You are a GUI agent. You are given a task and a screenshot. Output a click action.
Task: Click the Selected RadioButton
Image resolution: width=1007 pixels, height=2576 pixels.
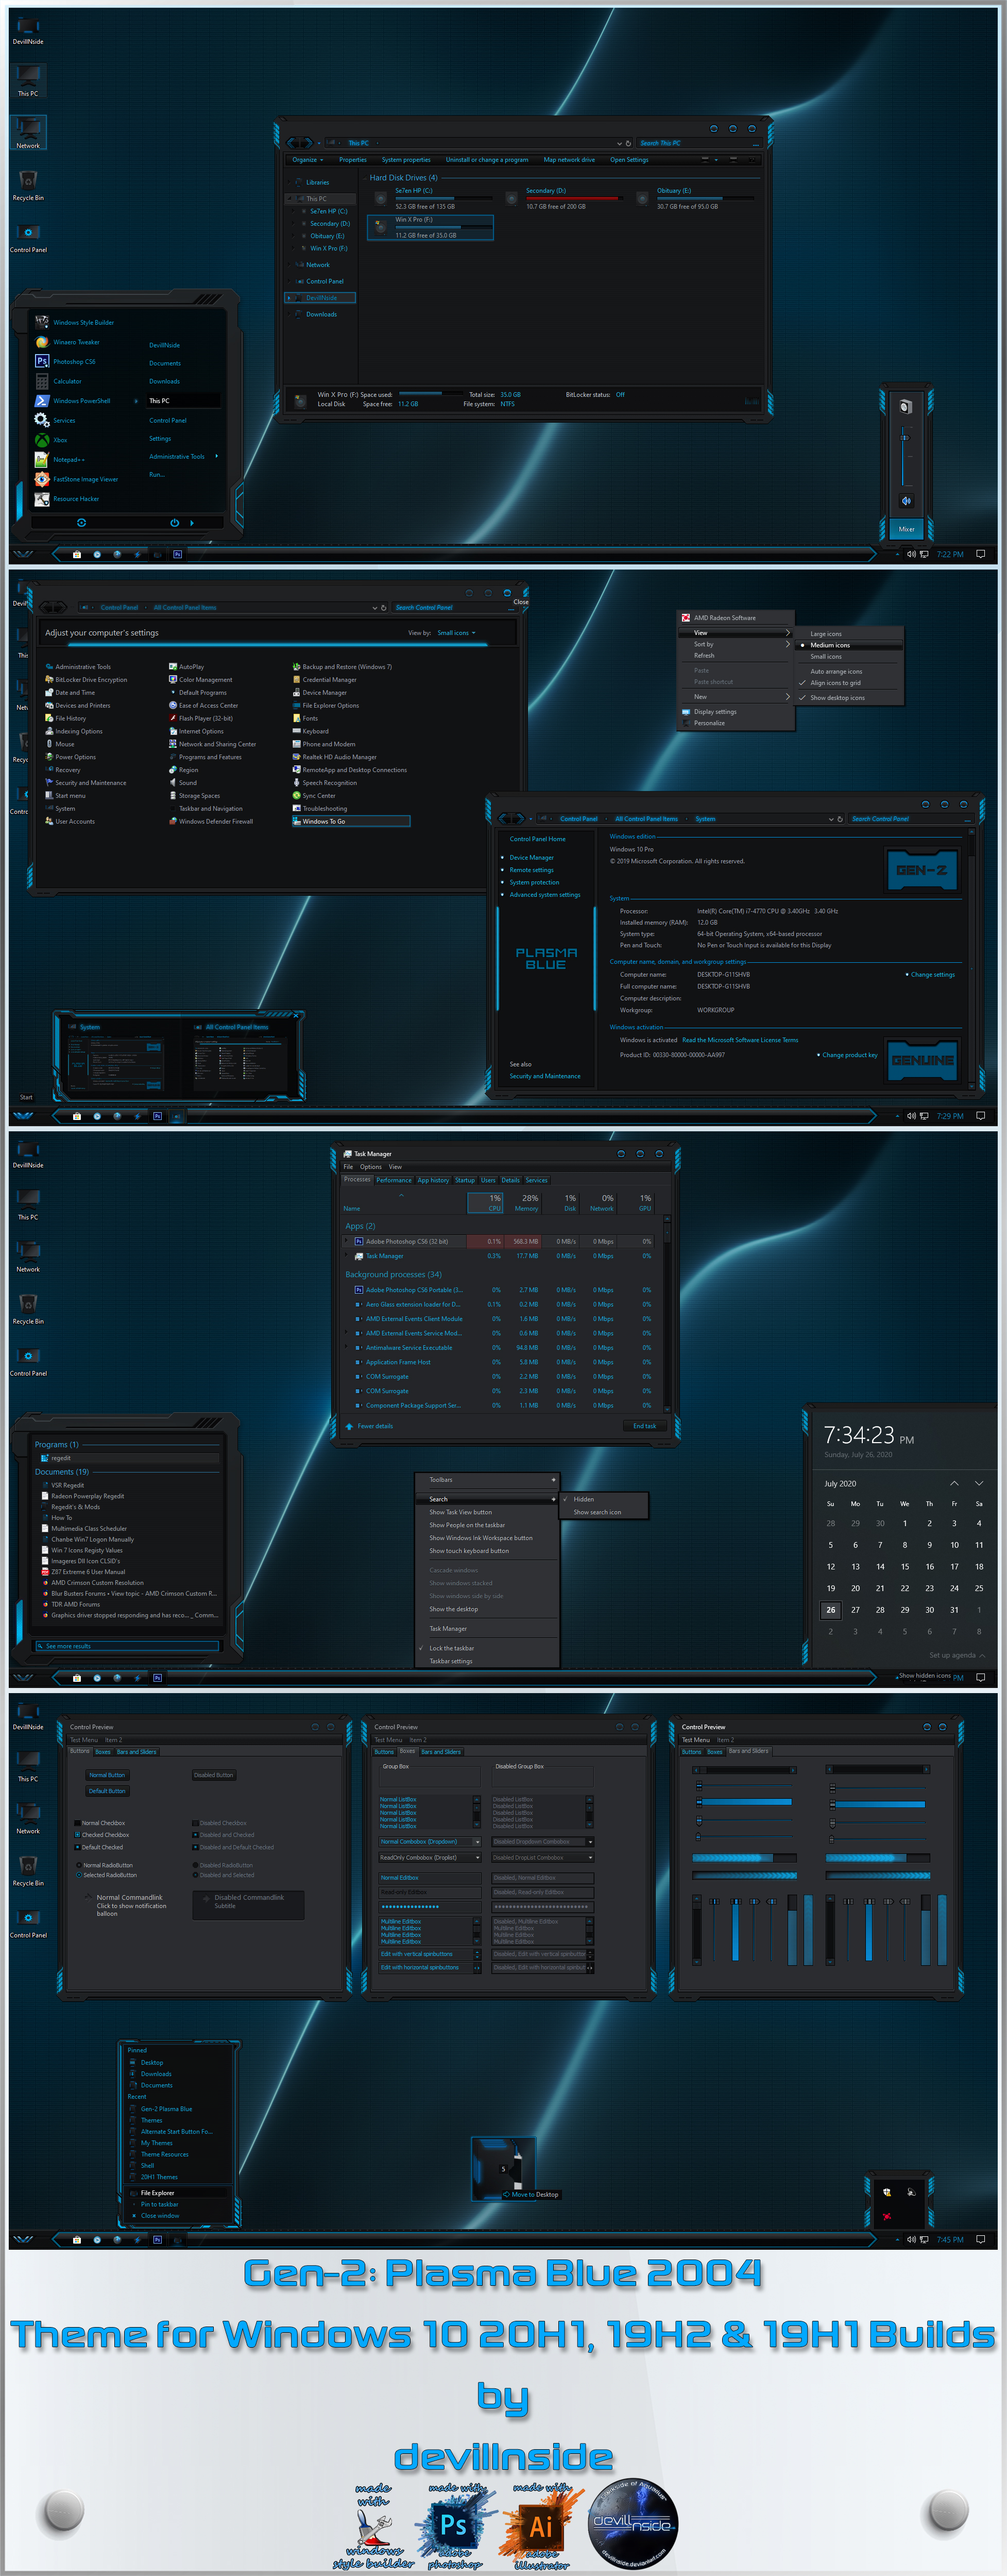point(79,1875)
